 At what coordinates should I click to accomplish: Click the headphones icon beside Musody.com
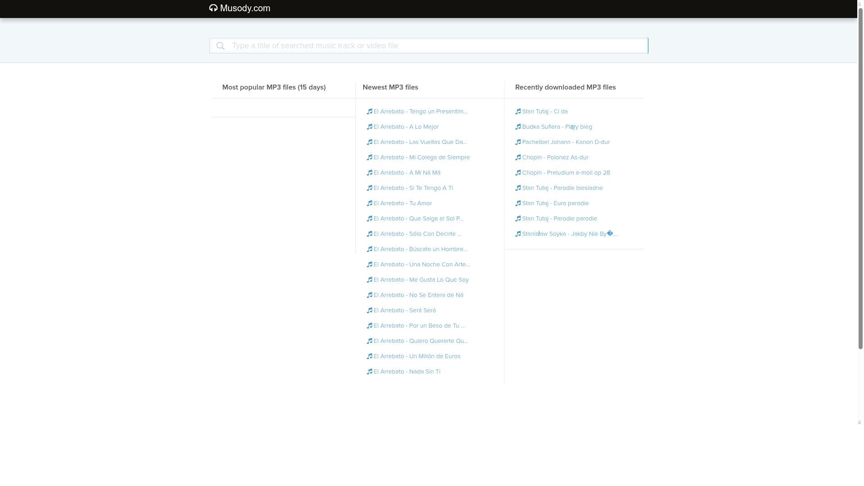pyautogui.click(x=213, y=8)
